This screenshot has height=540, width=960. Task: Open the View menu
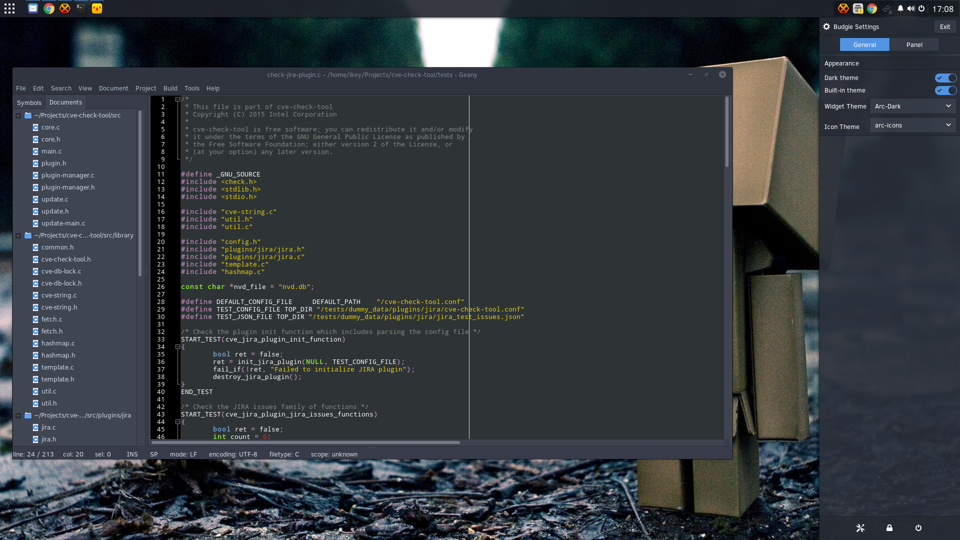coord(85,88)
